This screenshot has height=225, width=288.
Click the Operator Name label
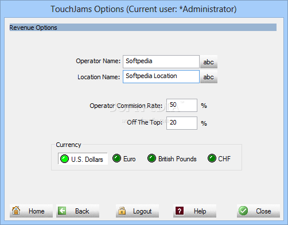[x=98, y=61]
